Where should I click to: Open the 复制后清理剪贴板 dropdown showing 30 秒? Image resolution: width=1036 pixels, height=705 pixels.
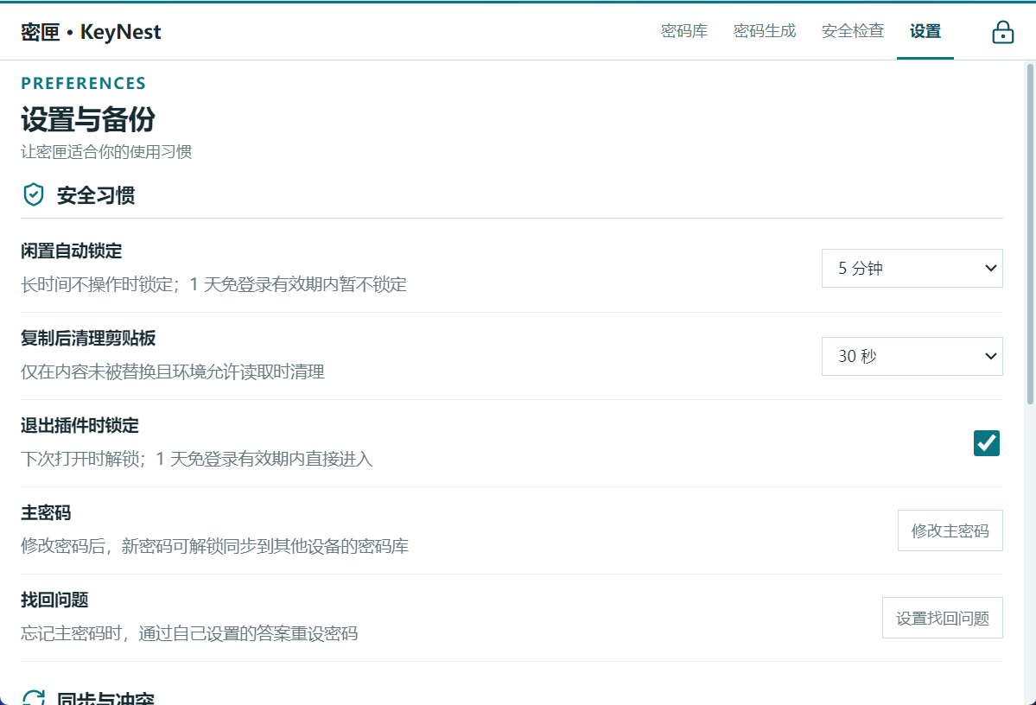(x=912, y=356)
